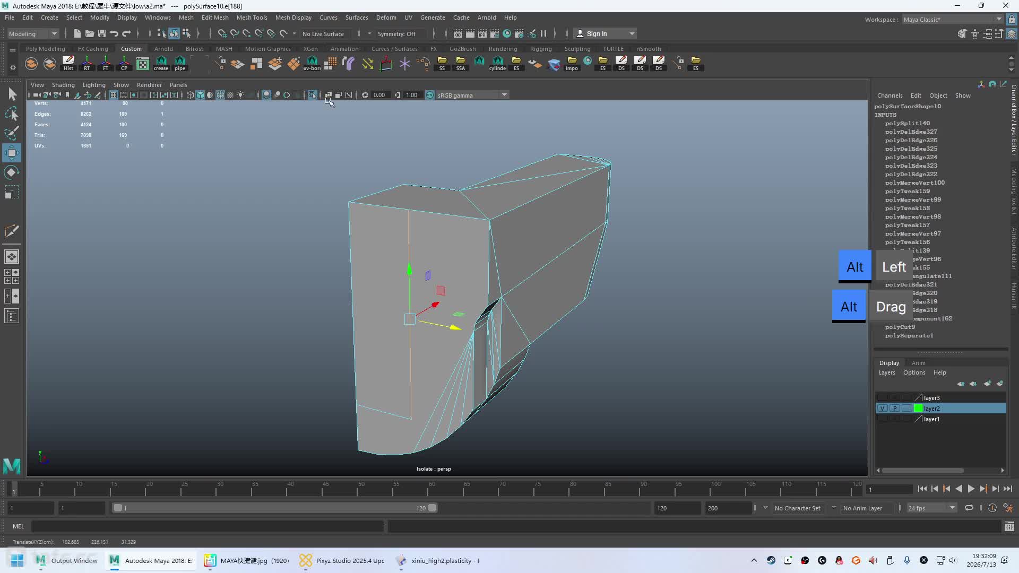Open the Layers menu in layer editor
The image size is (1019, 573).
(x=887, y=373)
